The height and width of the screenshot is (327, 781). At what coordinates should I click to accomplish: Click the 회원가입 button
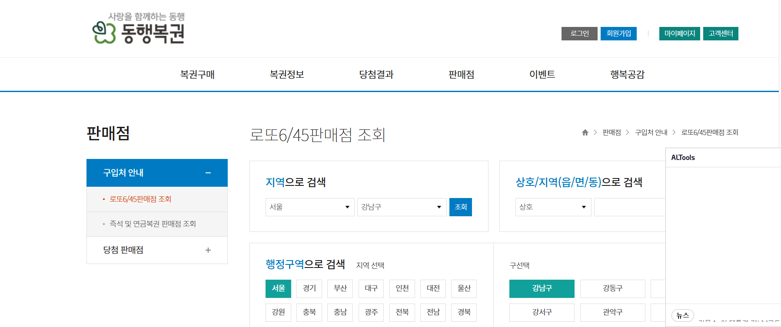click(618, 33)
